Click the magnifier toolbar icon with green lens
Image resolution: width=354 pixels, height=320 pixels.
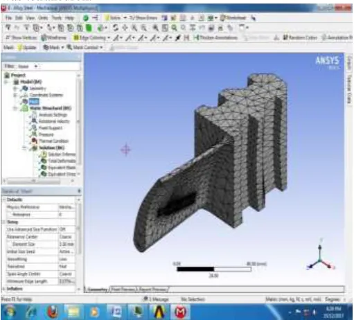(174, 28)
